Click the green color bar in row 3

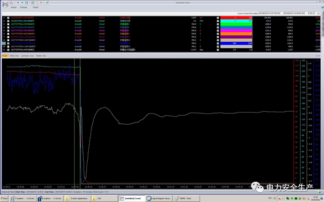(236, 24)
